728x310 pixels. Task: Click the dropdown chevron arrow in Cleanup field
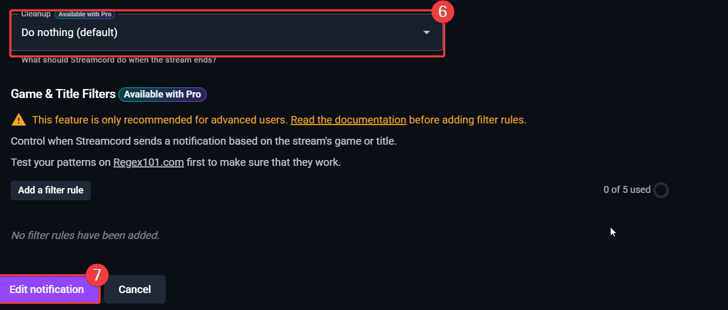coord(426,32)
